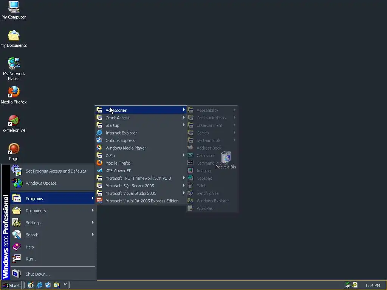Open the Communications submenu folder
This screenshot has width=387, height=290.
click(x=212, y=118)
